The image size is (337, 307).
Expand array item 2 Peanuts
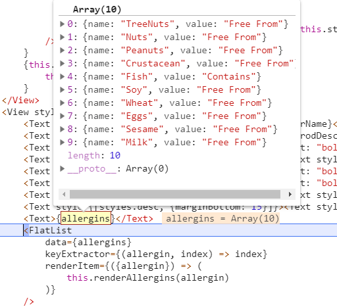[x=63, y=50]
